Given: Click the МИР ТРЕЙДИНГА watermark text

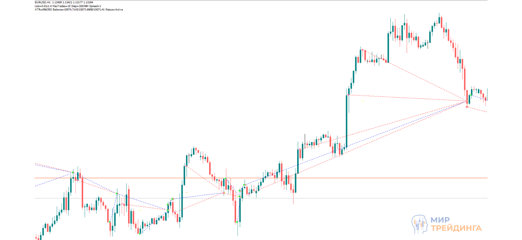Looking at the screenshot, I should (x=456, y=224).
